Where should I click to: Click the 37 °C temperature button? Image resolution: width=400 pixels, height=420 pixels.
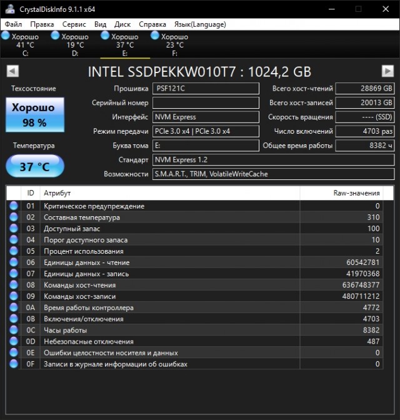pyautogui.click(x=35, y=166)
